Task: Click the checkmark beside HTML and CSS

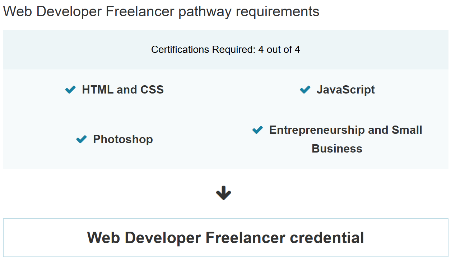Action: pos(70,90)
